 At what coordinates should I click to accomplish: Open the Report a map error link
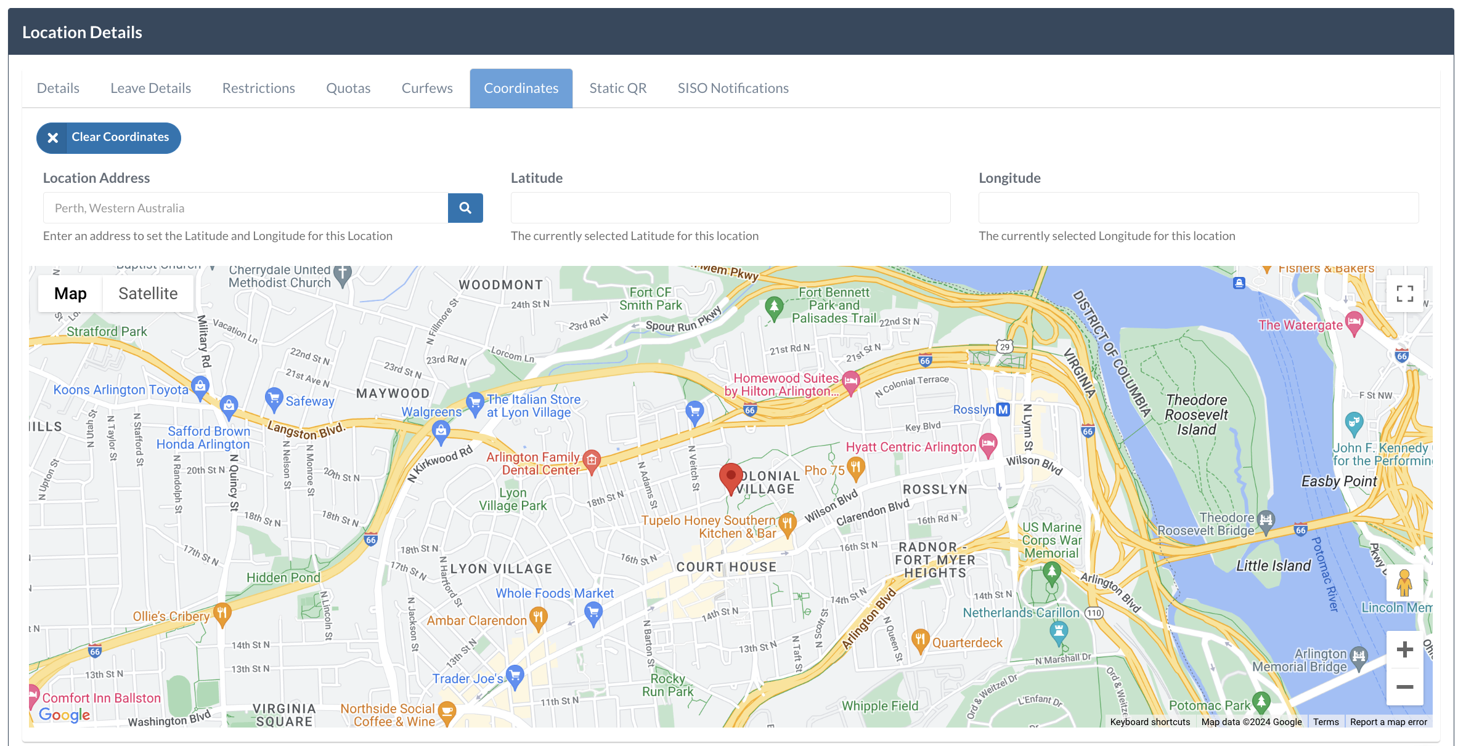tap(1388, 722)
